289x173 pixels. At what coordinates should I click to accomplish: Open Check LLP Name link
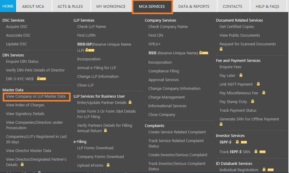(91, 26)
